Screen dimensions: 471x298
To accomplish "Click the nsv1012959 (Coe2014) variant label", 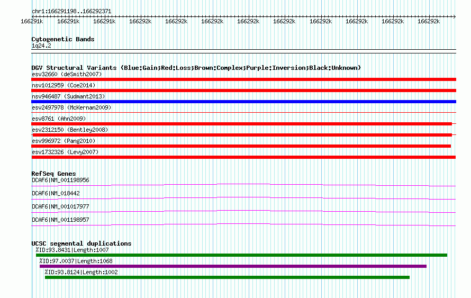I will (64, 85).
